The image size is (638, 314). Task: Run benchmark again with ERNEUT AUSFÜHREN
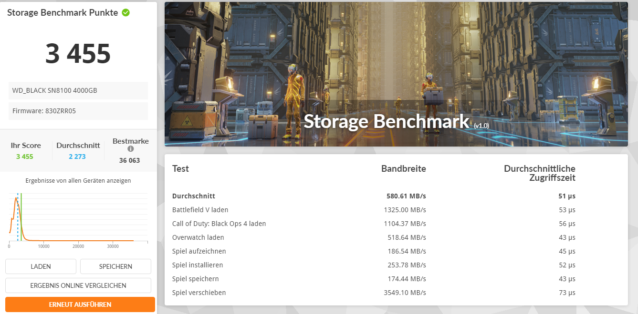pyautogui.click(x=80, y=304)
